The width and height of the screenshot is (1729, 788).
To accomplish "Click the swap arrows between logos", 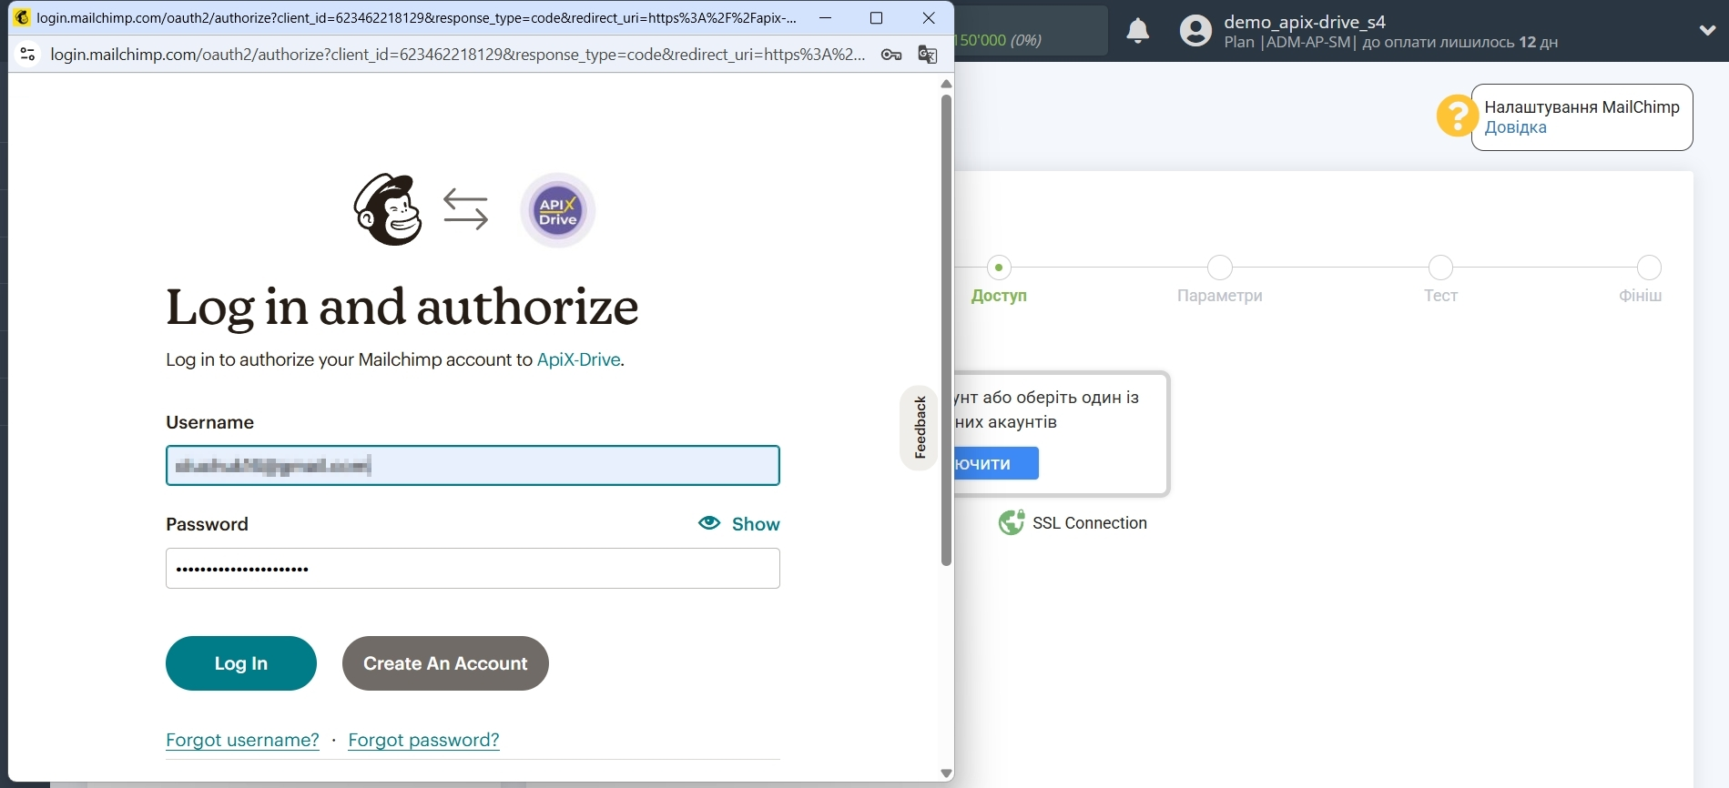I will pos(465,209).
